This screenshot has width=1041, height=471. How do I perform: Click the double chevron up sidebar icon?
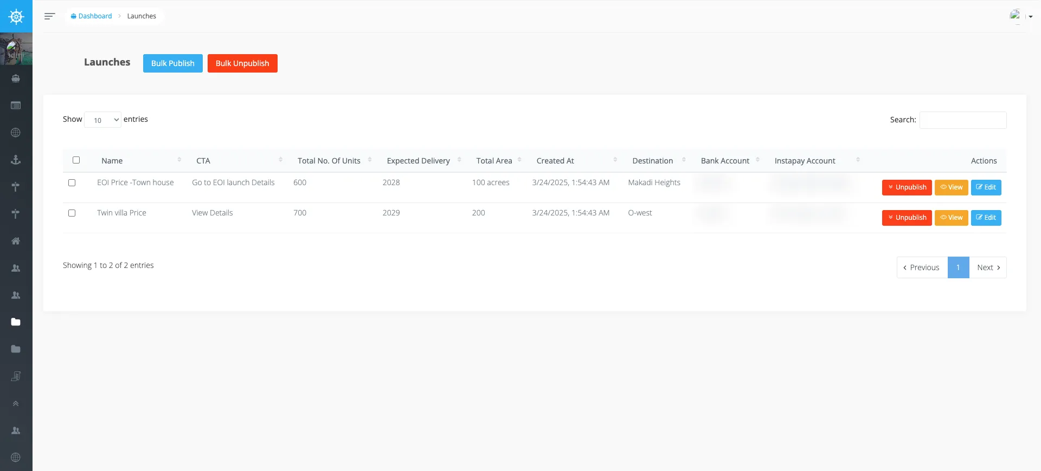pos(16,403)
